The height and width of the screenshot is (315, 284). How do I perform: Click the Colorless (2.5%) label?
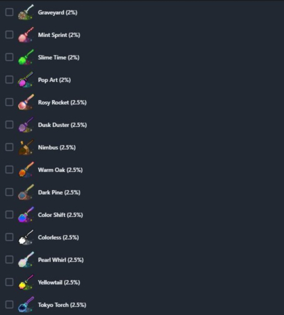pyautogui.click(x=58, y=238)
